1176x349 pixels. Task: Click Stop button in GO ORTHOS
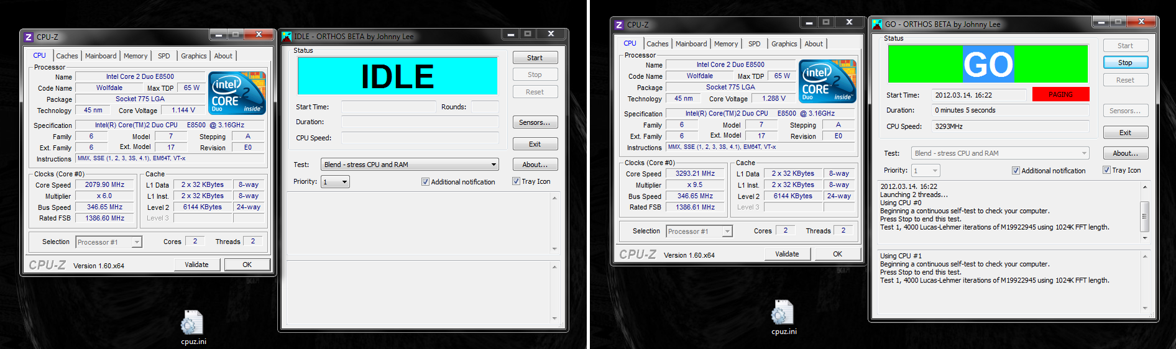pos(1126,63)
